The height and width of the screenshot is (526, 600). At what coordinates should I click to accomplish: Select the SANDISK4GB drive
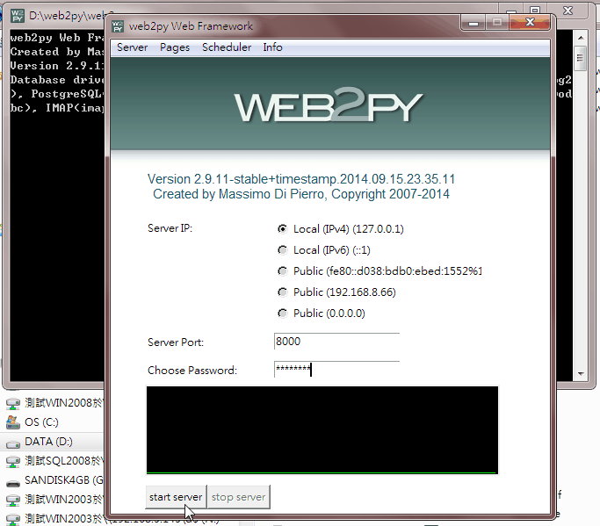tap(63, 480)
